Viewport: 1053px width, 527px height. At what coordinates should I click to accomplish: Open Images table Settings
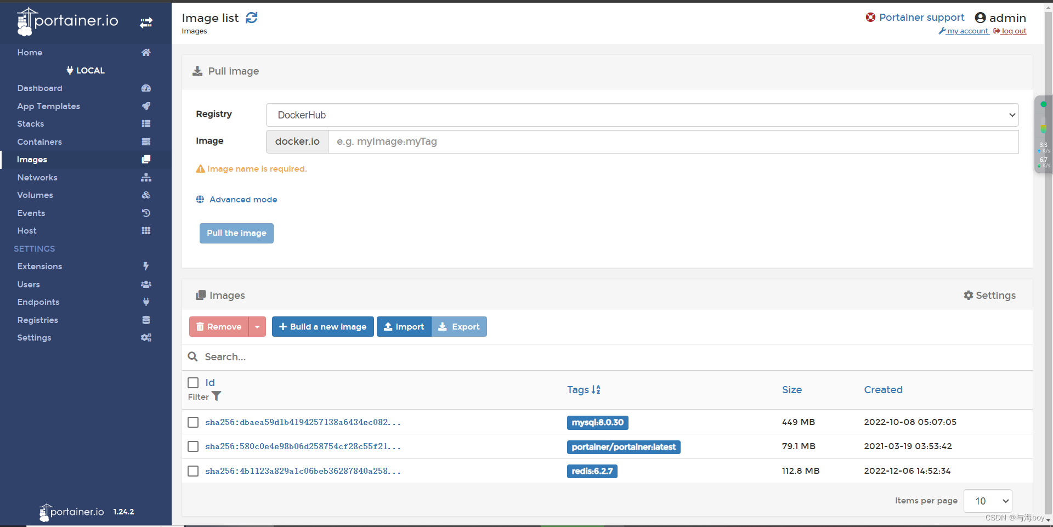point(989,296)
